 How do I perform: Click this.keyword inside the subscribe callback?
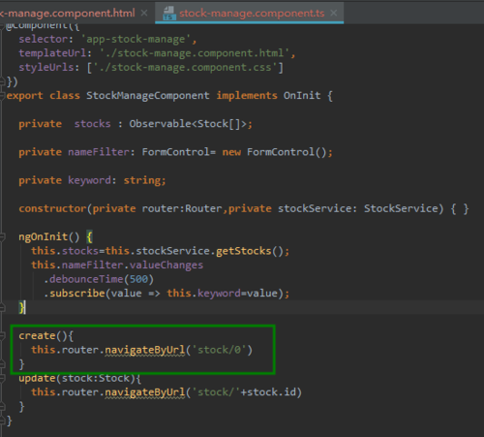203,294
